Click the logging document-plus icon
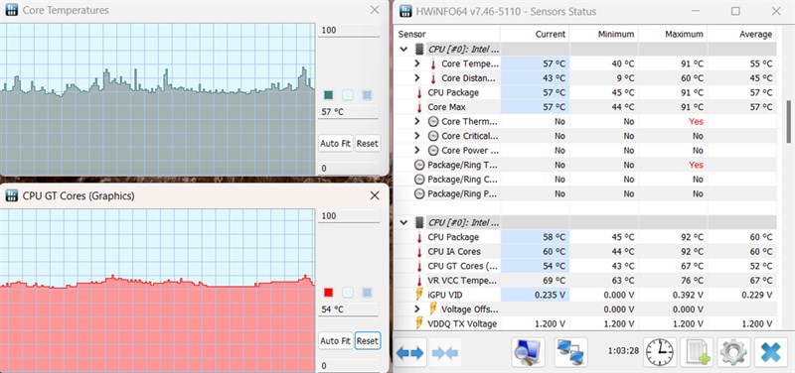 tap(698, 352)
